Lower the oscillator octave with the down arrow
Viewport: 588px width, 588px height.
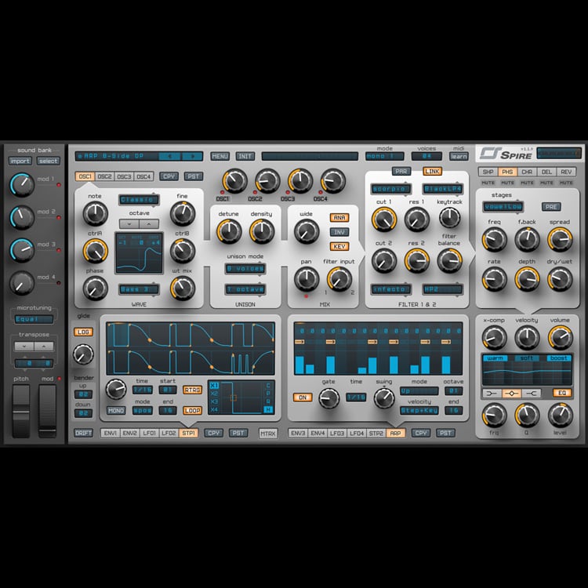pyautogui.click(x=129, y=224)
